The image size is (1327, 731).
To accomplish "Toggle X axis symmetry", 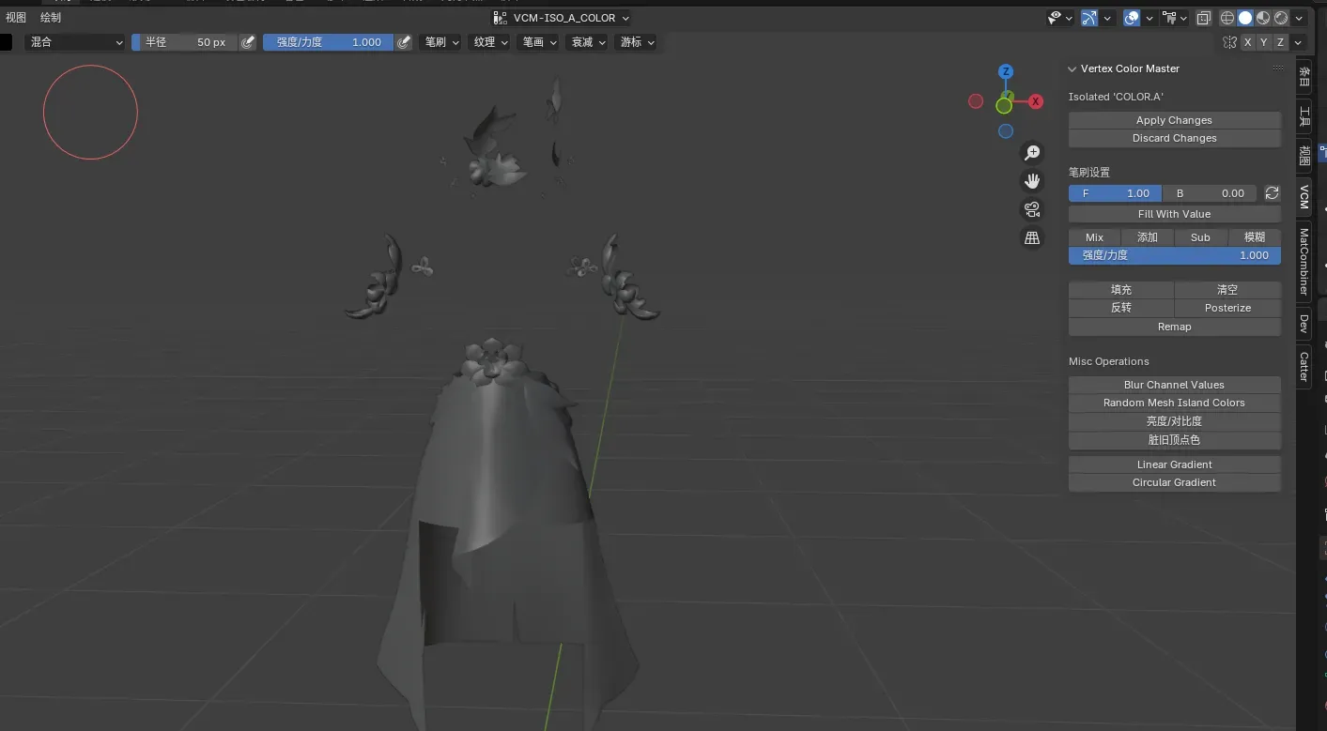I will coord(1247,42).
